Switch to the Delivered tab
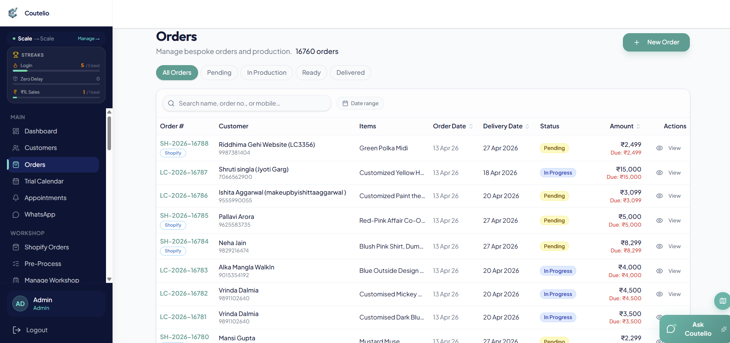 coord(350,73)
